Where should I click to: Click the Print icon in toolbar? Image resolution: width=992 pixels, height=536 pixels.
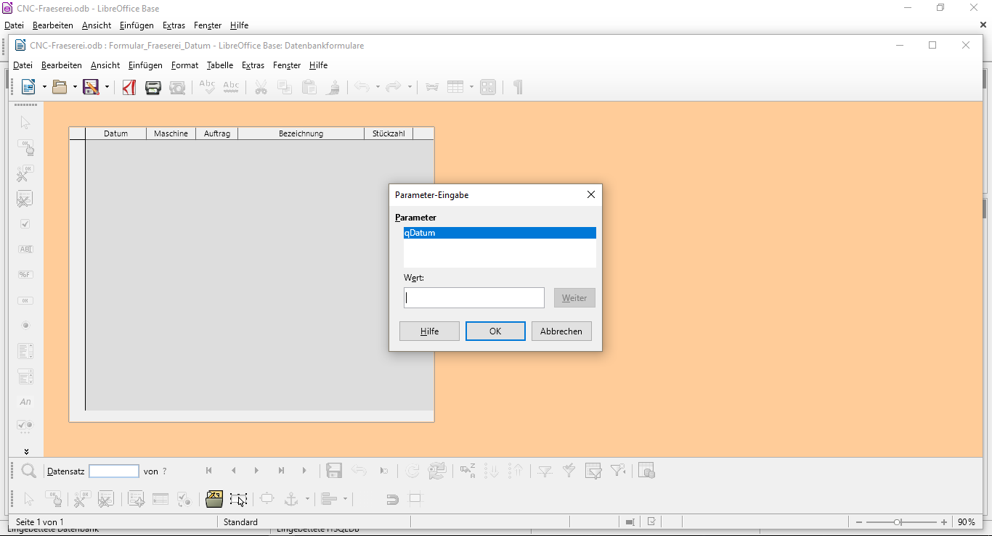153,87
